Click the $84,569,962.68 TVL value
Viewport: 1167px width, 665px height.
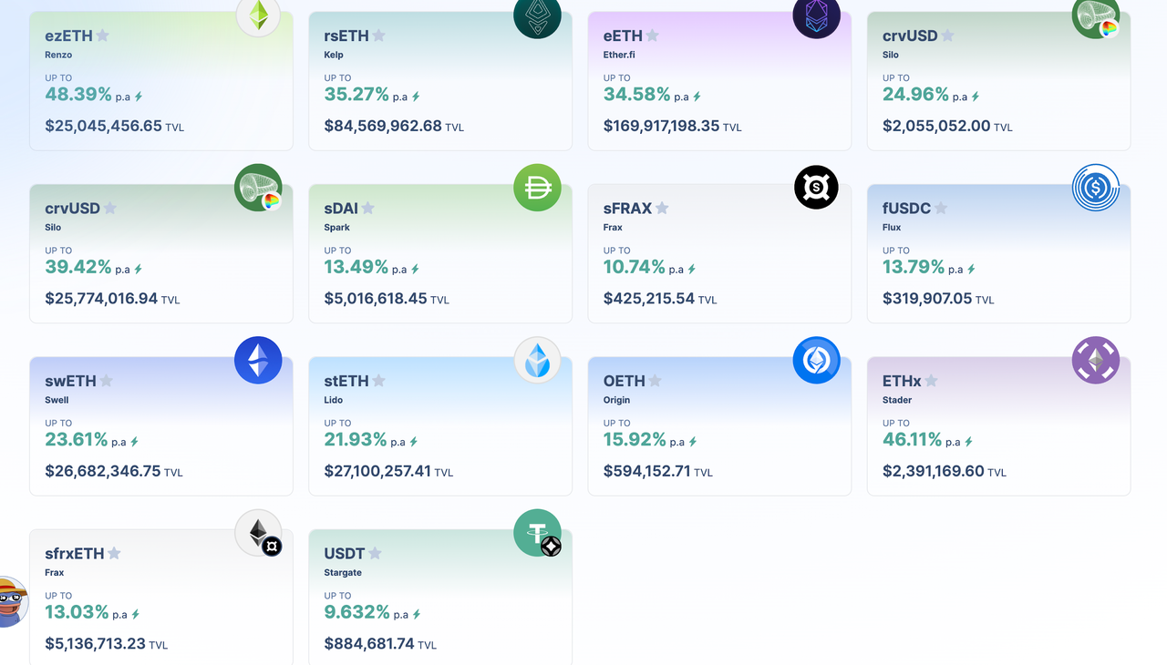point(383,126)
